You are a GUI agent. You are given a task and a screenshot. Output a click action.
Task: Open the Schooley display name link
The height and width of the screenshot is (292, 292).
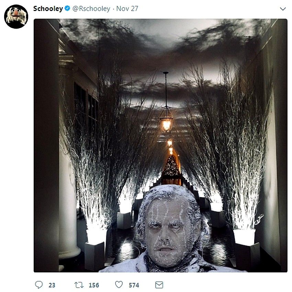48,9
